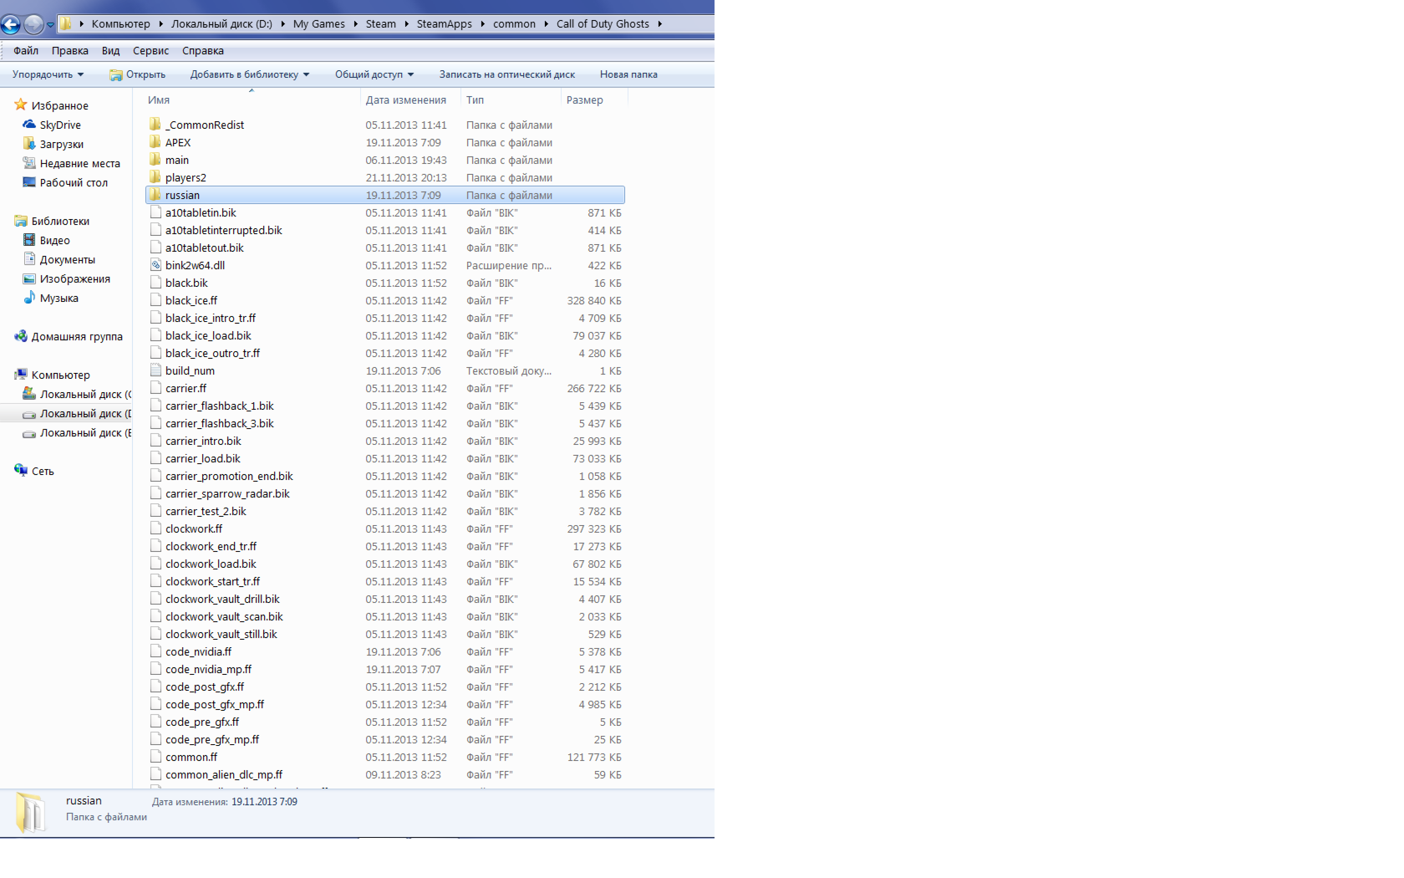The image size is (1404, 878).
Task: Click the _CommonRedist folder icon
Action: [x=155, y=124]
